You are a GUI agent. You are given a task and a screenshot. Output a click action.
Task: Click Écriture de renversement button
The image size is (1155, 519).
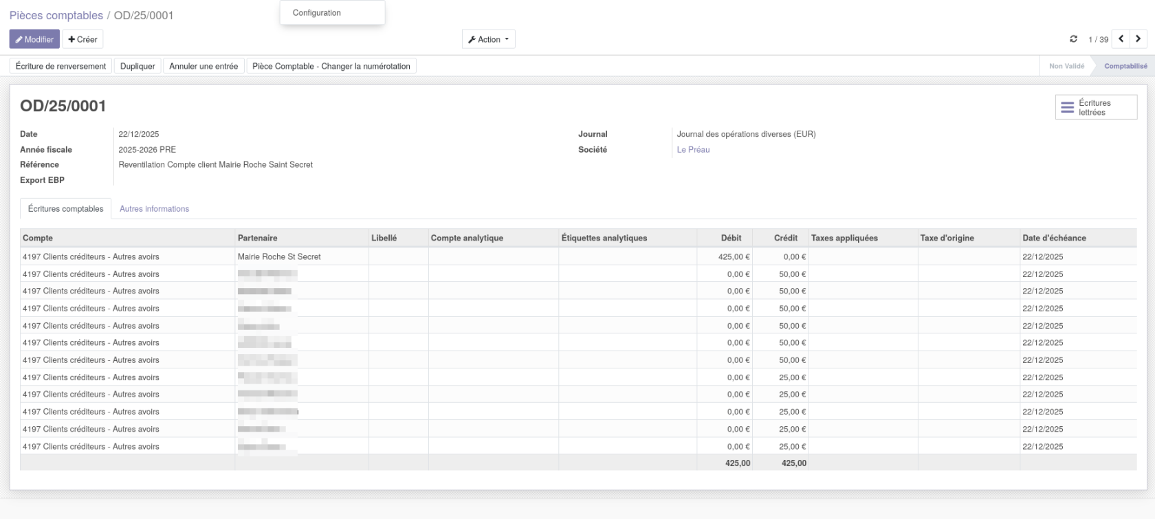[x=60, y=66]
